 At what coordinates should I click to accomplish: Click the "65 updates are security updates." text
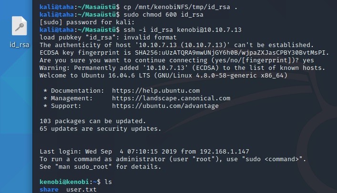pos(101,128)
